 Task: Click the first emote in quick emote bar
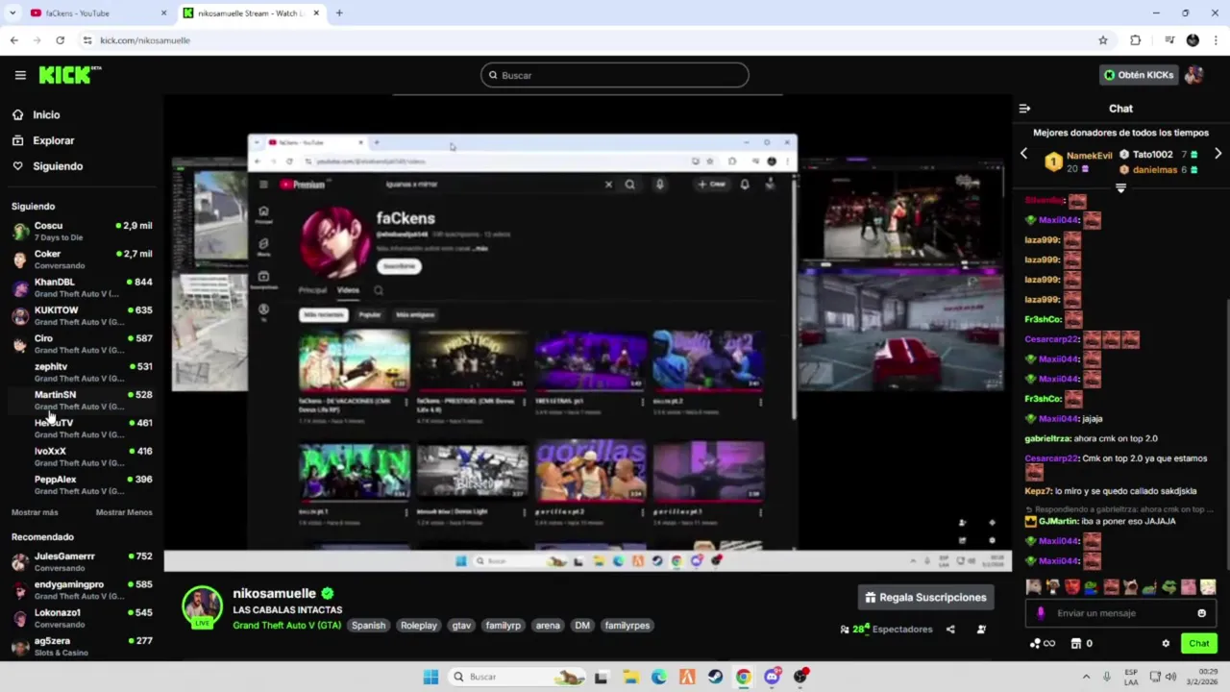click(1033, 587)
